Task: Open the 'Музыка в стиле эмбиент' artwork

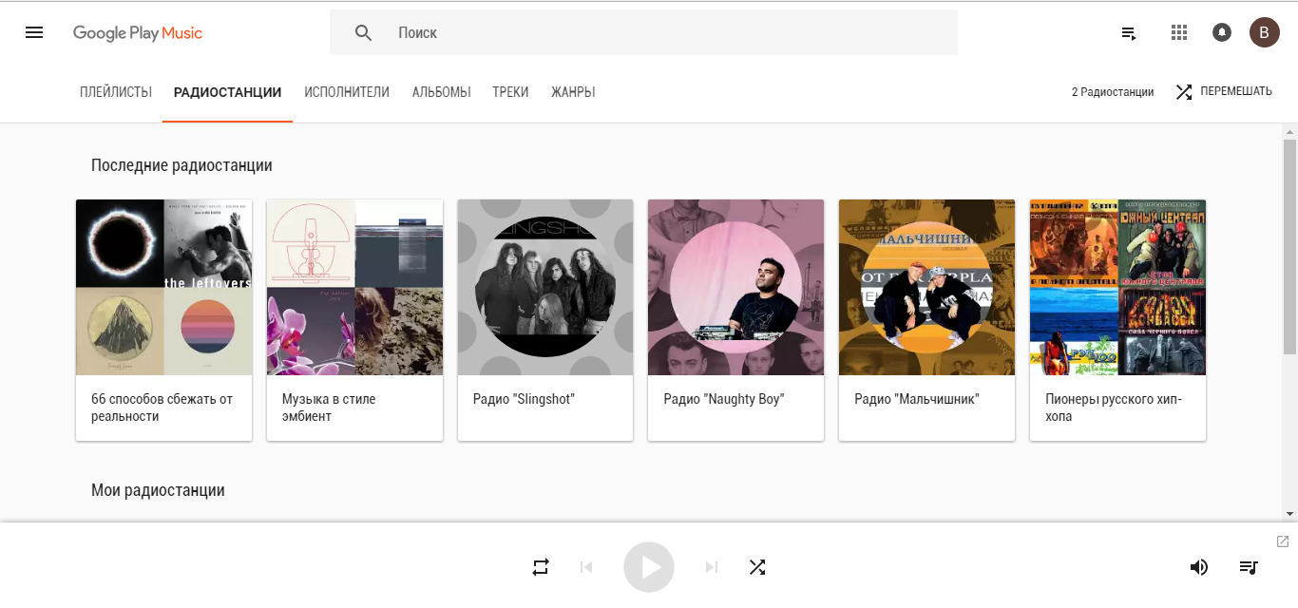Action: [x=355, y=288]
